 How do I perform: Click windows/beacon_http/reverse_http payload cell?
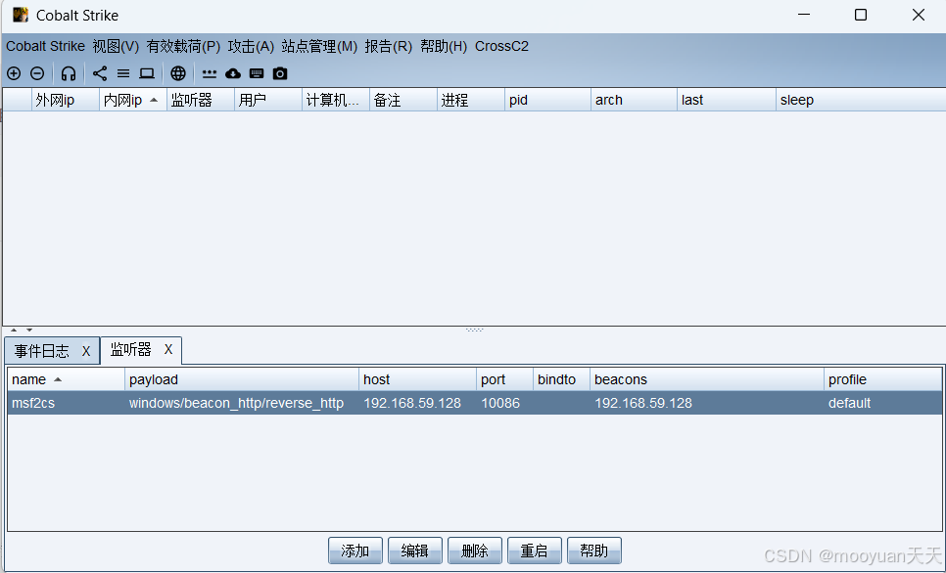click(242, 403)
